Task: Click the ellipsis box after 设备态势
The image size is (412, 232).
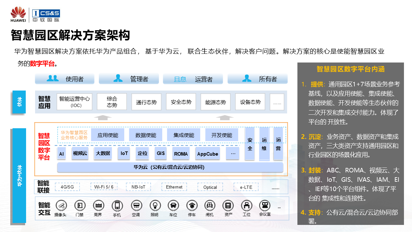Action: [x=277, y=102]
